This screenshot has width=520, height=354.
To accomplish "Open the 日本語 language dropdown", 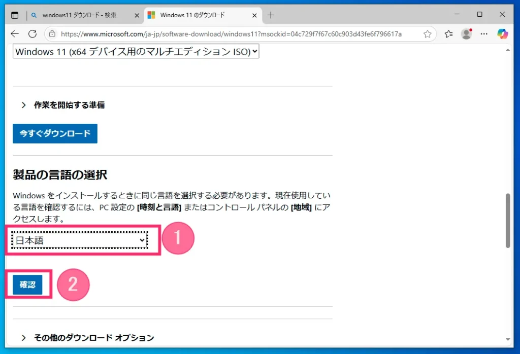I will click(80, 240).
